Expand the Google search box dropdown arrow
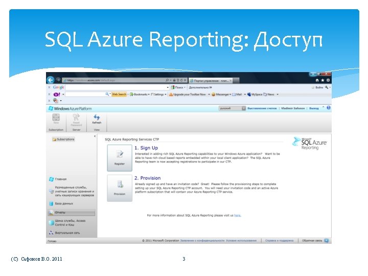 pyautogui.click(x=168, y=87)
